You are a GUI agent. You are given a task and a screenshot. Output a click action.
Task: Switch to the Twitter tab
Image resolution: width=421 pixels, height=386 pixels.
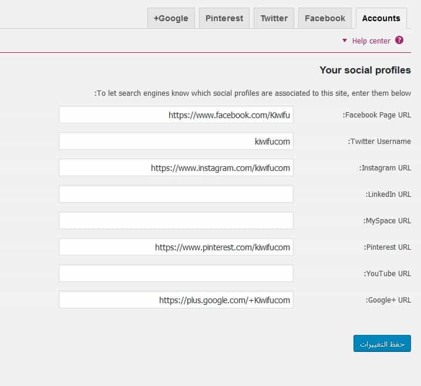pyautogui.click(x=274, y=18)
